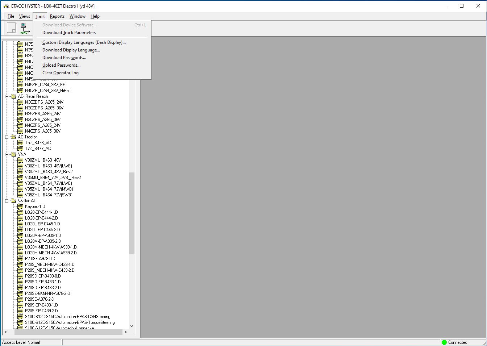The image size is (487, 346).
Task: Collapse the Walkie-AC tree group
Action: pyautogui.click(x=7, y=201)
